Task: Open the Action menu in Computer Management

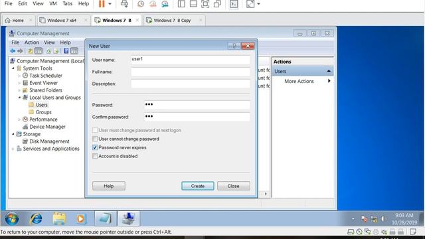Action: click(32, 42)
